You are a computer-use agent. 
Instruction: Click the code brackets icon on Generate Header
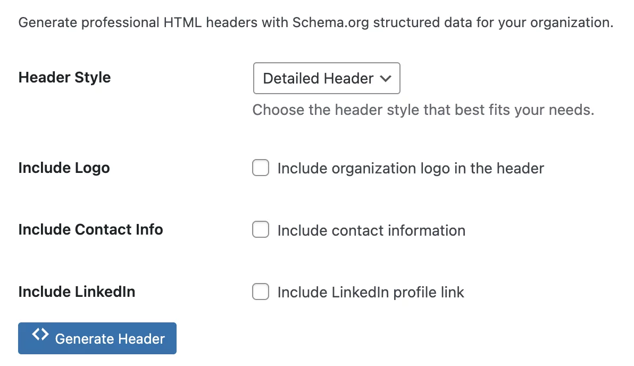(40, 334)
